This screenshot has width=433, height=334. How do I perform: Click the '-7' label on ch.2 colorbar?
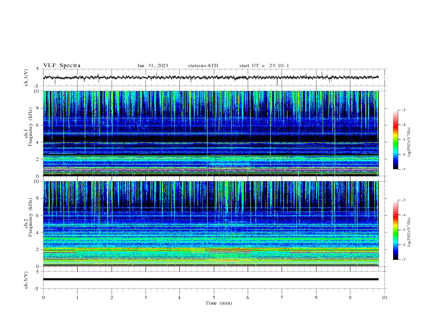tap(403, 260)
